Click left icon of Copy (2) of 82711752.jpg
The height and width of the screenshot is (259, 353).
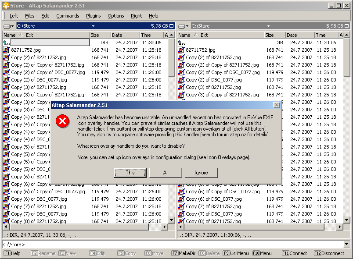(7, 57)
